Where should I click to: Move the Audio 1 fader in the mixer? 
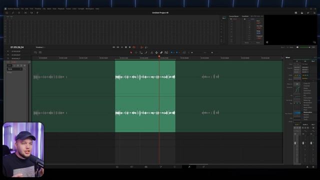pyautogui.click(x=295, y=143)
